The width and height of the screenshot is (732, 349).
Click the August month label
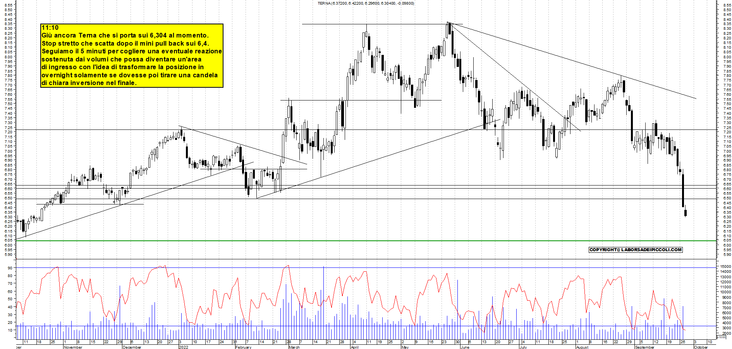click(582, 347)
